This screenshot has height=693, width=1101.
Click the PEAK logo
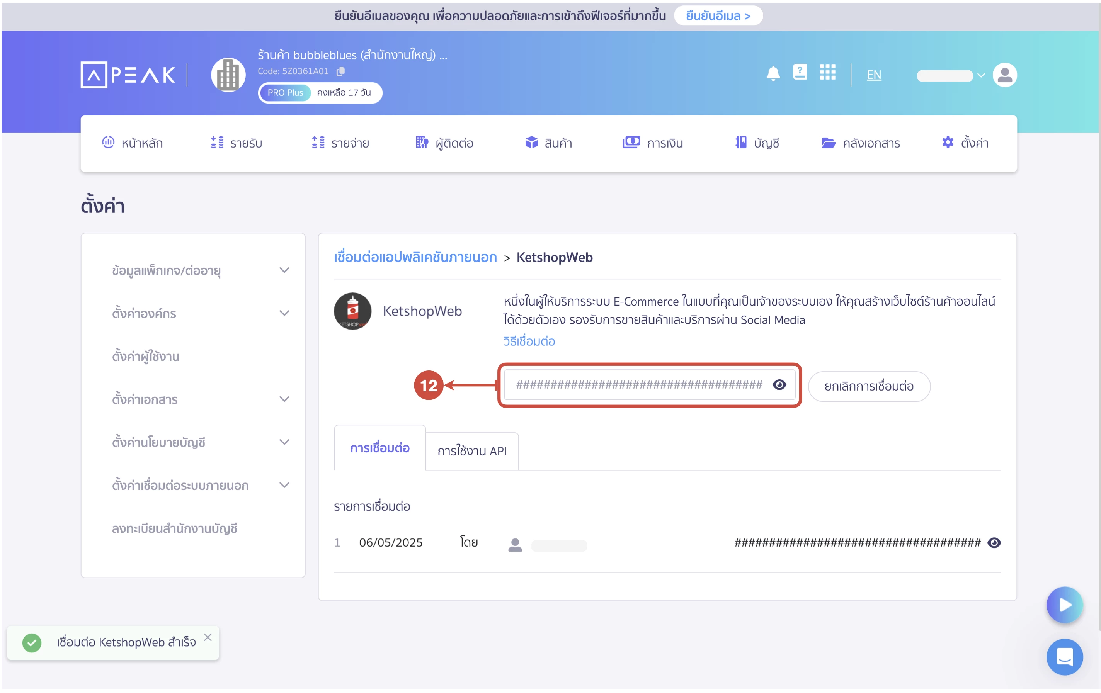128,75
